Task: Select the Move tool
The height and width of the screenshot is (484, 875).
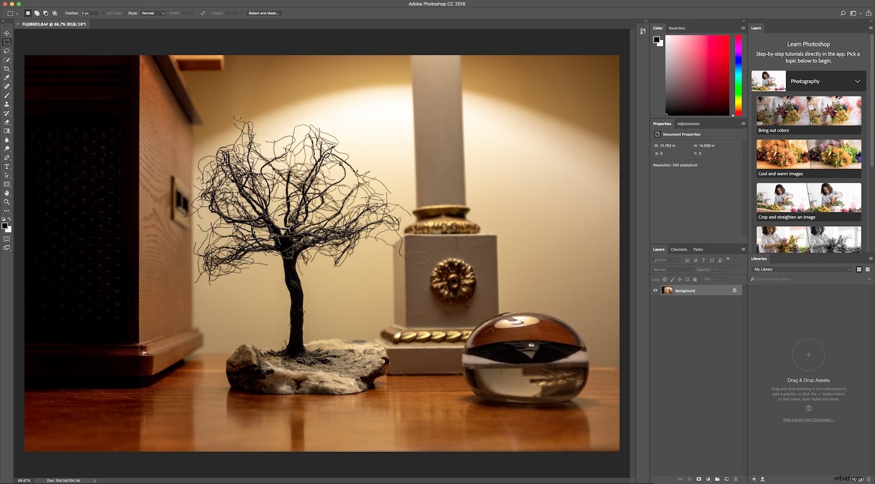Action: pos(7,33)
